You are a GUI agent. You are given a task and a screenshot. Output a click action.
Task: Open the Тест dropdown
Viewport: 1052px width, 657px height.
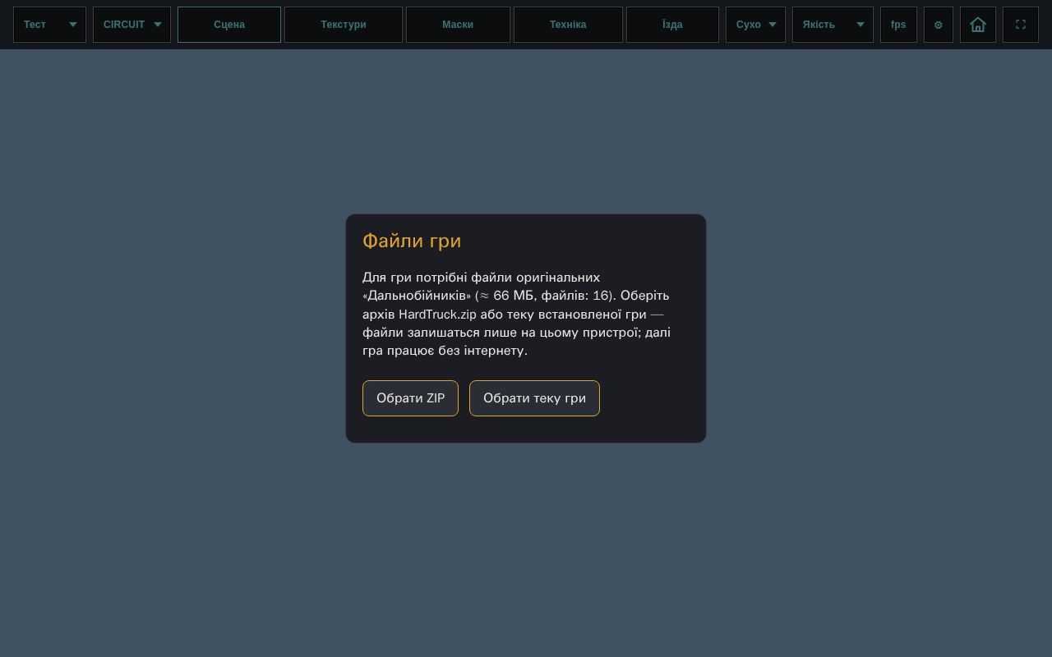point(49,25)
